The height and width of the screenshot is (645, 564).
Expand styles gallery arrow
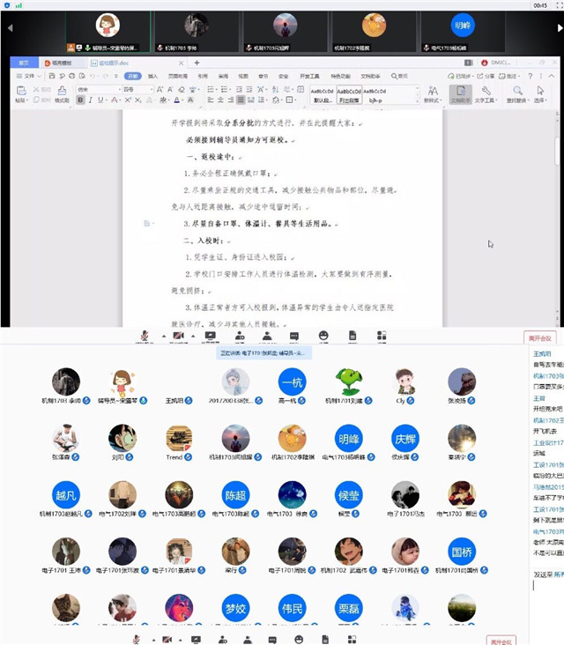(x=417, y=100)
